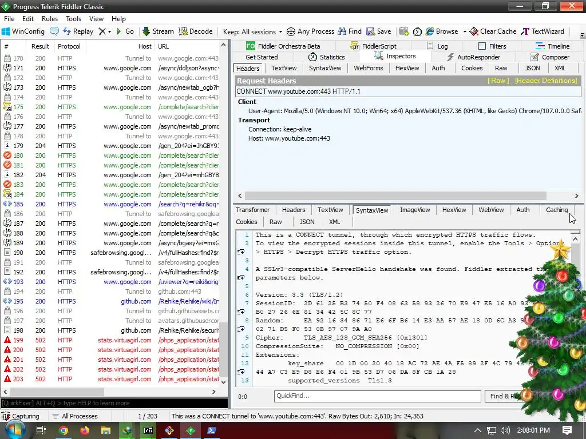Click the comment speech bubble icon

(x=54, y=31)
